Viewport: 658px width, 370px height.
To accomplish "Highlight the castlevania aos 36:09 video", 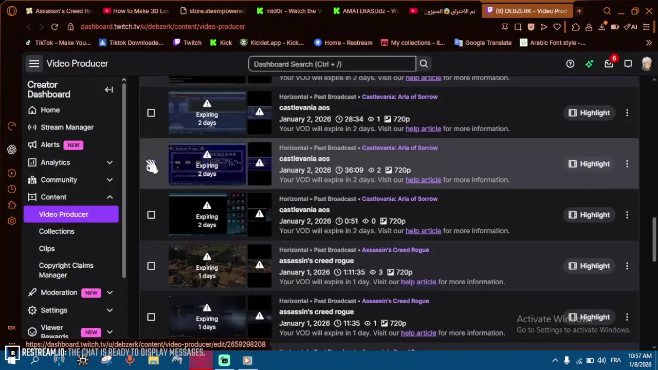I will pos(589,163).
